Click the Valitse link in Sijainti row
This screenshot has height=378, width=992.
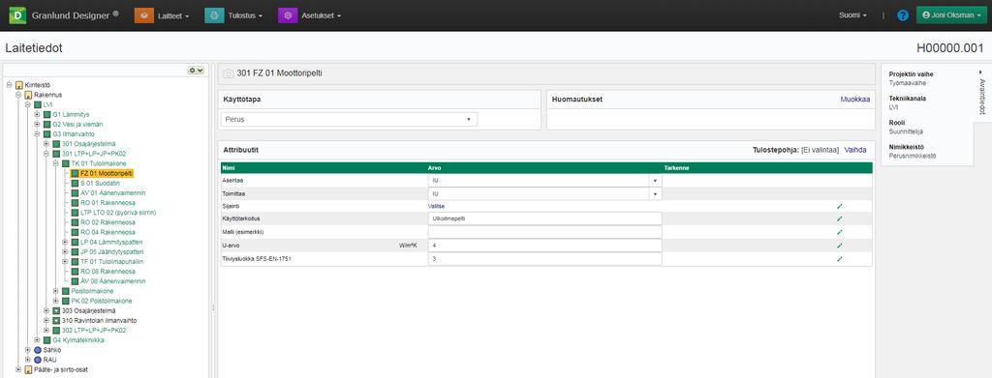(437, 206)
